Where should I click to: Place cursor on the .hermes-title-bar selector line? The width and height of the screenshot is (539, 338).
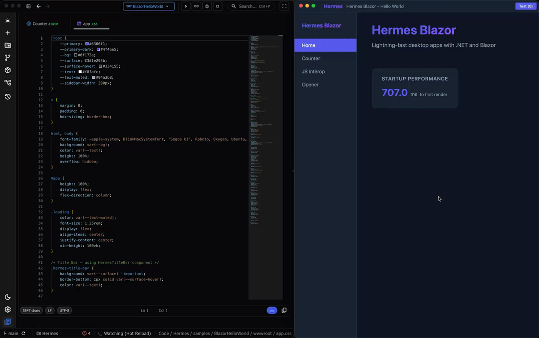[x=72, y=268]
